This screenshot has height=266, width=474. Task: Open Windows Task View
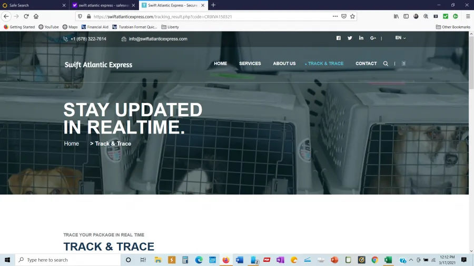tap(143, 260)
